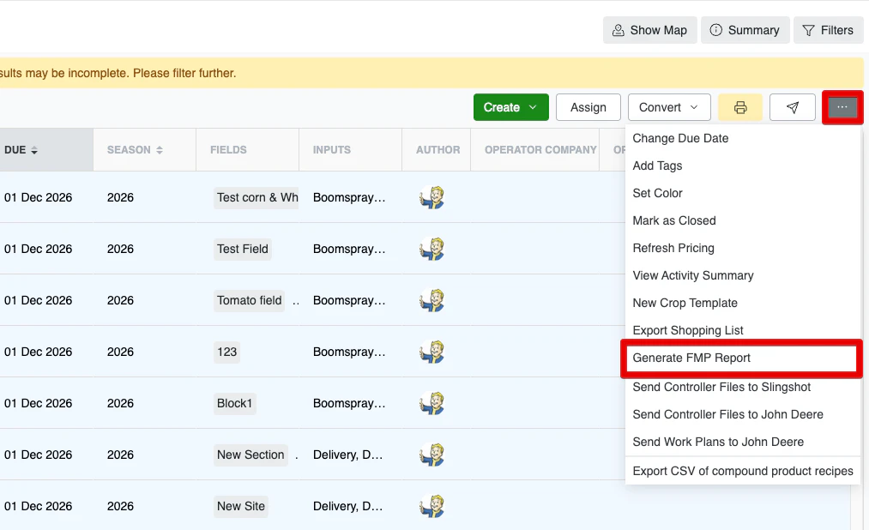The width and height of the screenshot is (869, 530).
Task: Click the Assign button
Action: [x=588, y=107]
